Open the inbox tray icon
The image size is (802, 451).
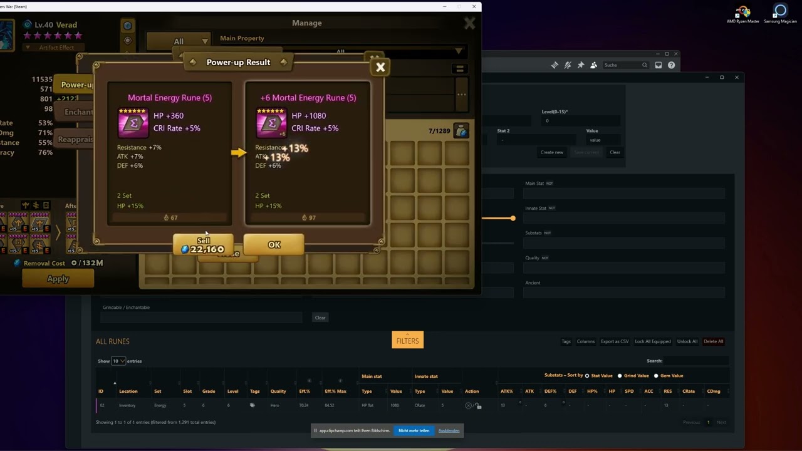click(659, 65)
